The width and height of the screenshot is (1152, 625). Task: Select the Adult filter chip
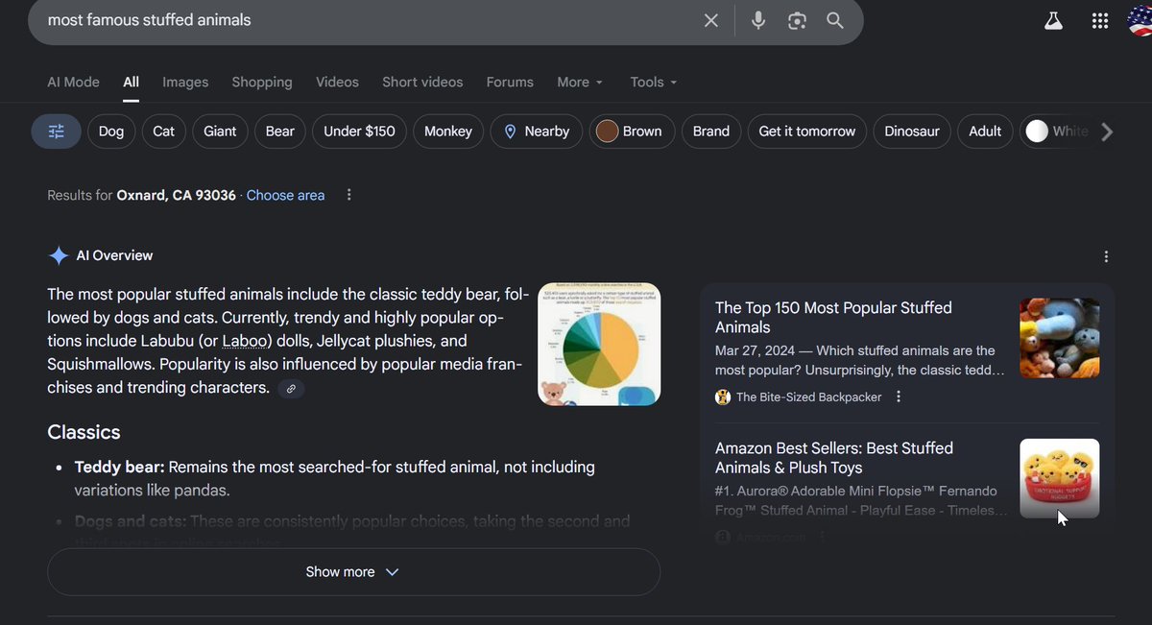click(x=985, y=132)
